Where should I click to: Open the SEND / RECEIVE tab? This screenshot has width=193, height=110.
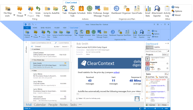coord(46,28)
